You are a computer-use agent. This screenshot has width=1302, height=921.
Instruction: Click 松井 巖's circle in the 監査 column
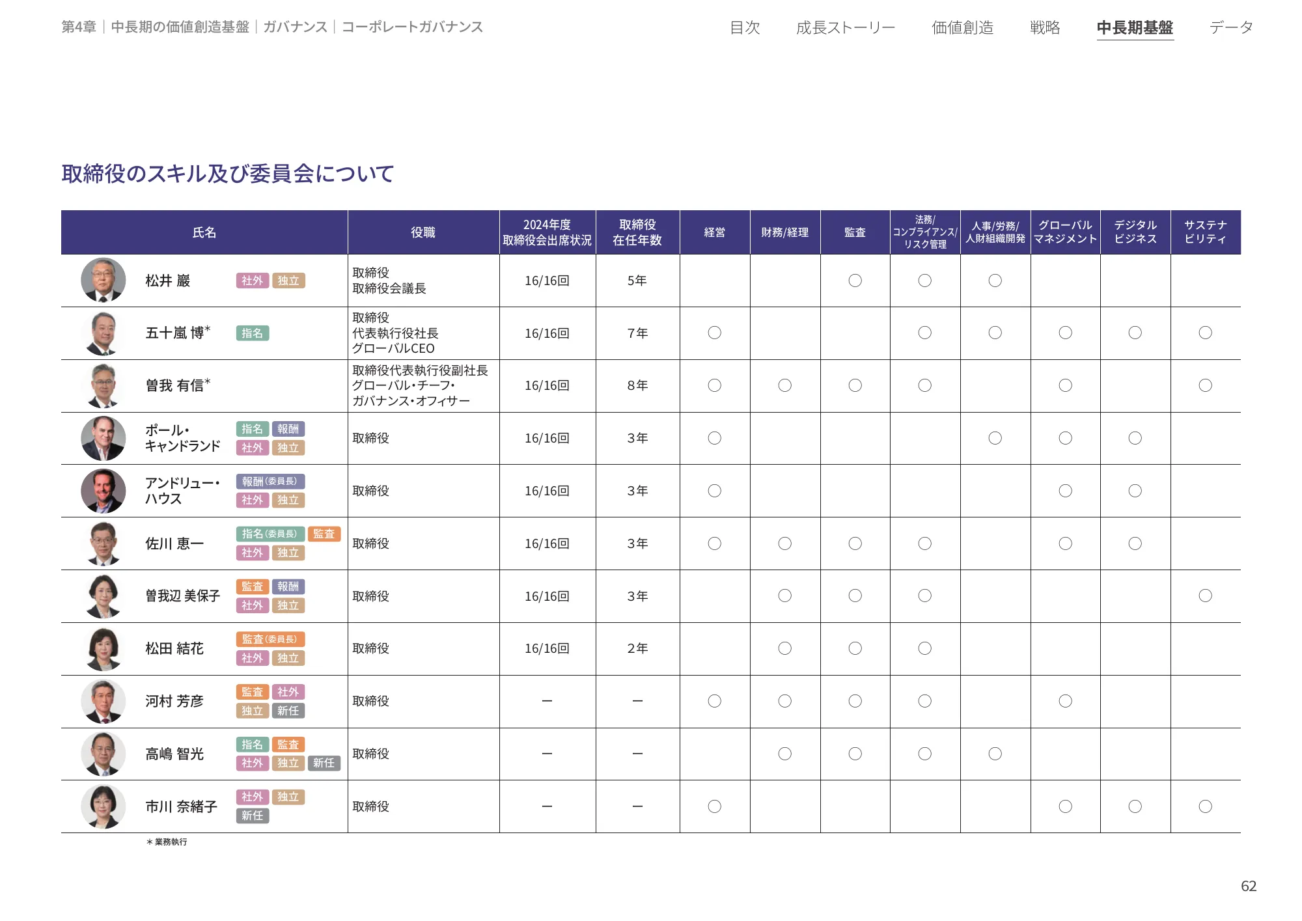(855, 281)
